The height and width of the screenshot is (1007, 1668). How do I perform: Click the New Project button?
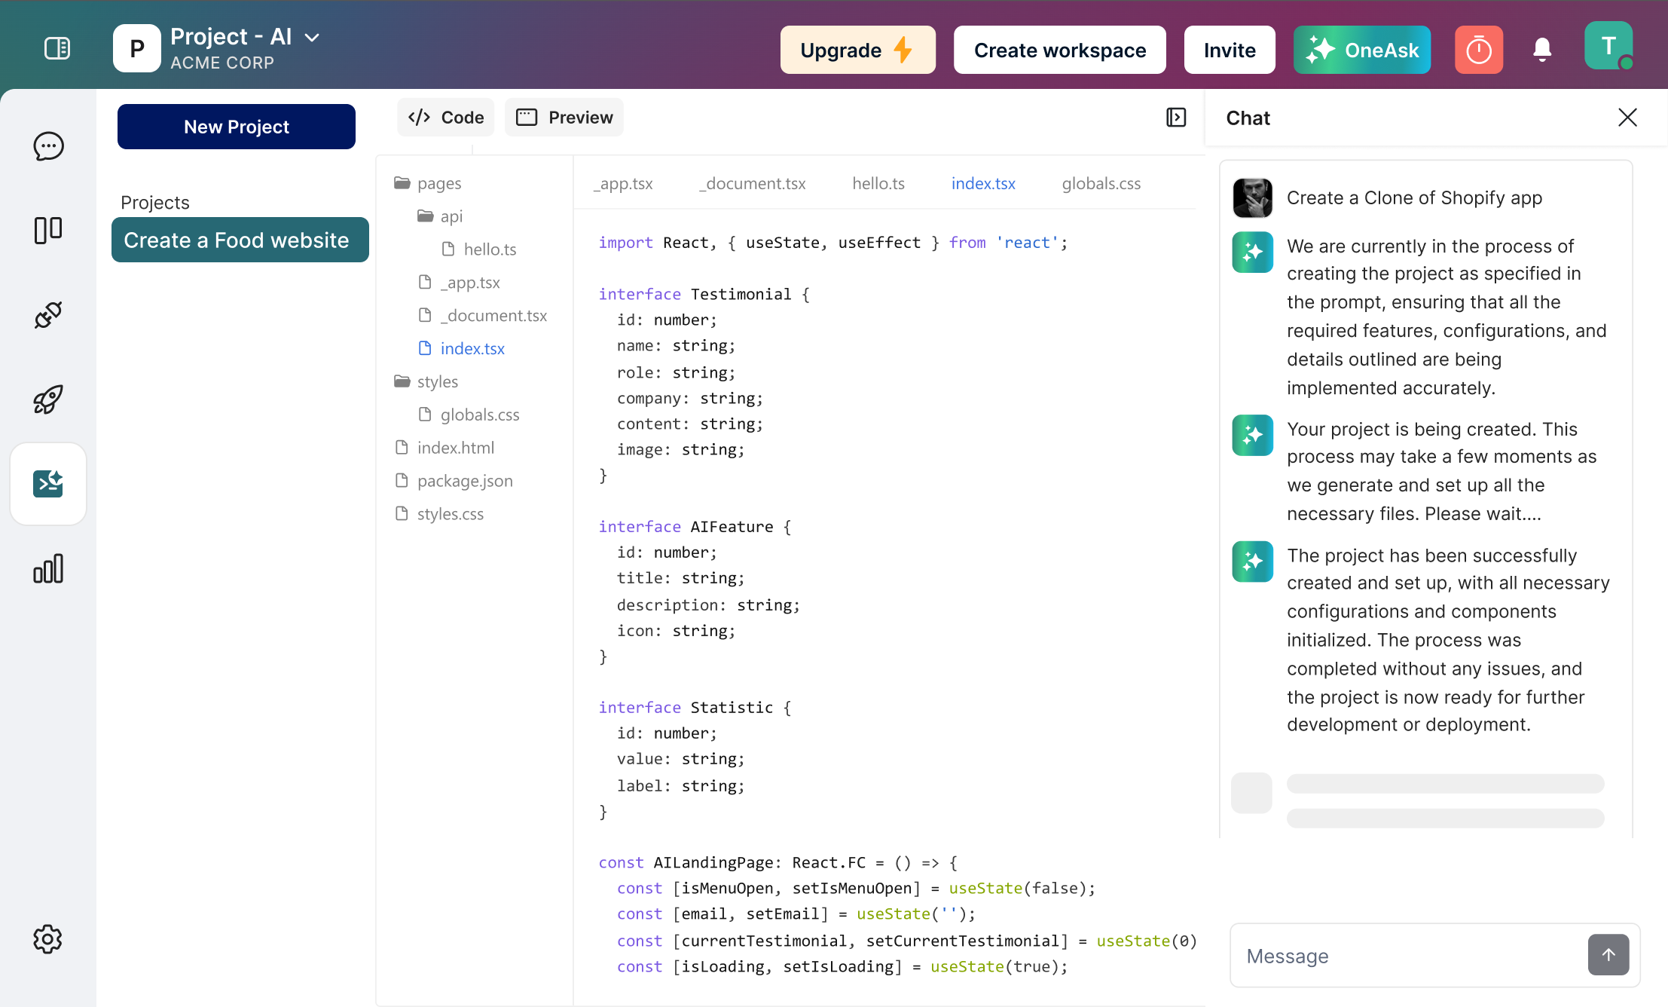(x=237, y=127)
